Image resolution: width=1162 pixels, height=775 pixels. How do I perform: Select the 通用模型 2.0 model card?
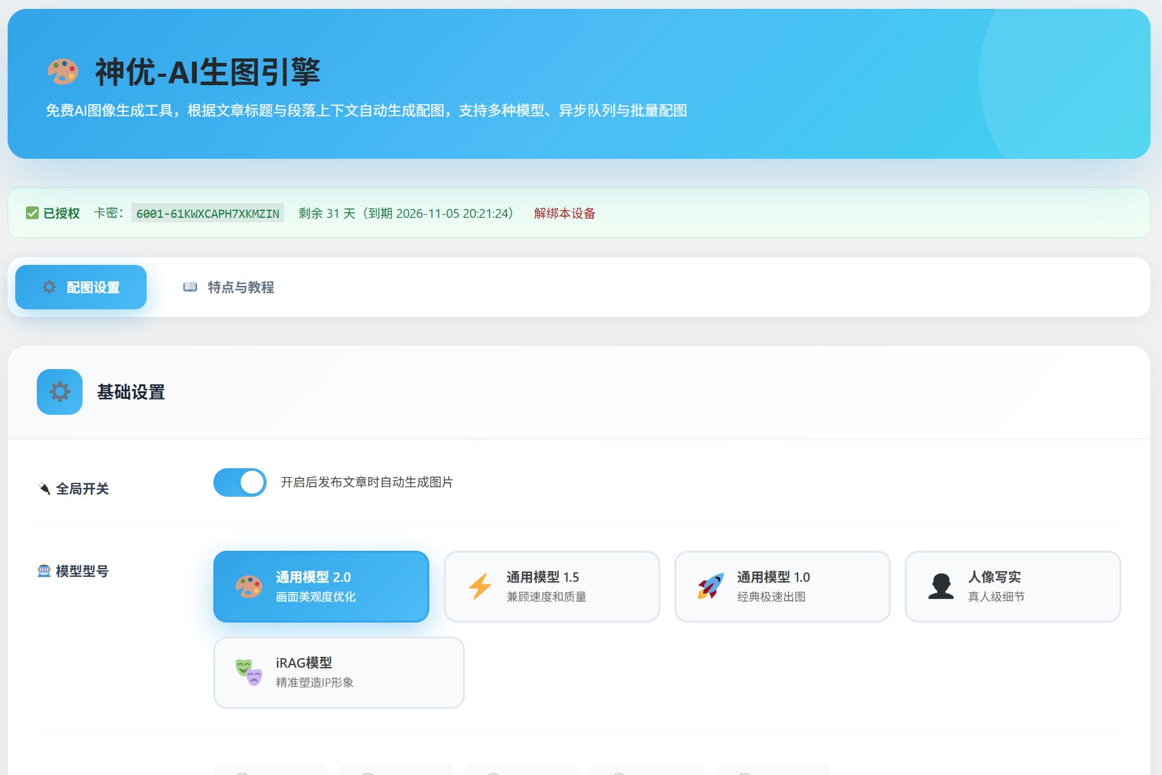(321, 586)
